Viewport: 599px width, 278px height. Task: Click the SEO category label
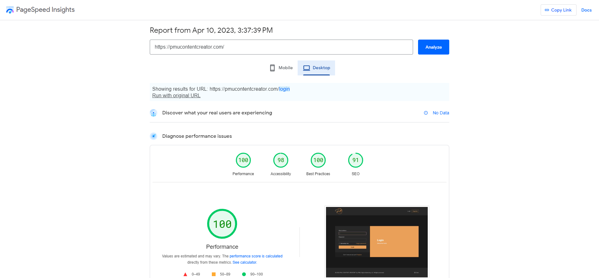(355, 174)
